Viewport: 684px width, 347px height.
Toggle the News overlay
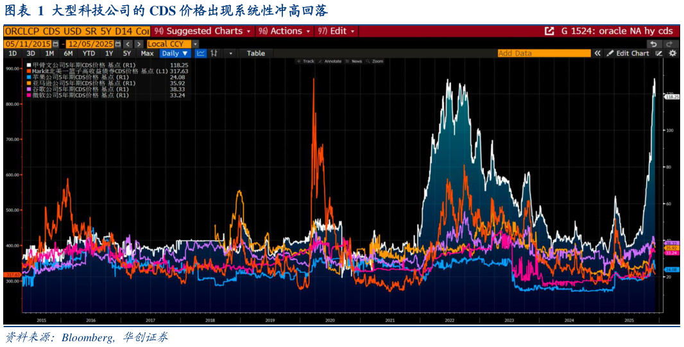coord(354,62)
